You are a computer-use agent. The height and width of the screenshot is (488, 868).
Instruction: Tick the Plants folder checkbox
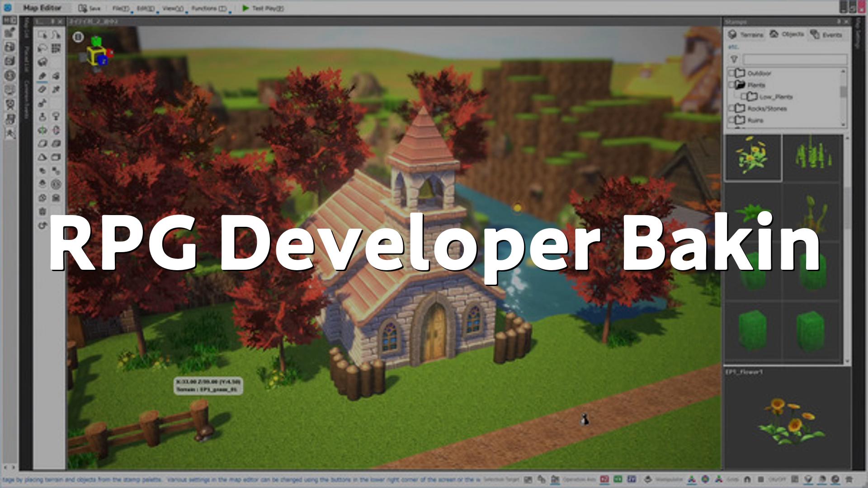click(x=731, y=85)
